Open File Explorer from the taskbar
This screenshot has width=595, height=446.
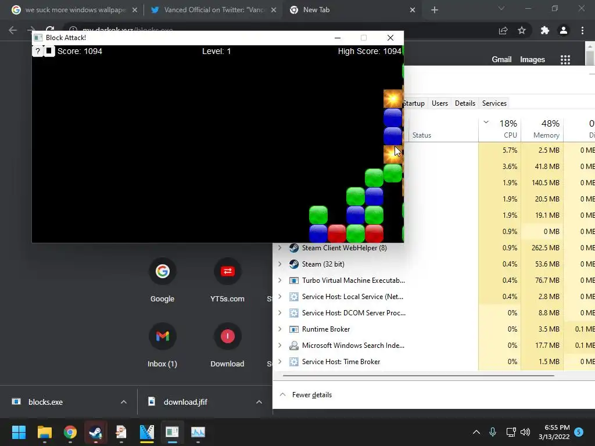(x=44, y=432)
